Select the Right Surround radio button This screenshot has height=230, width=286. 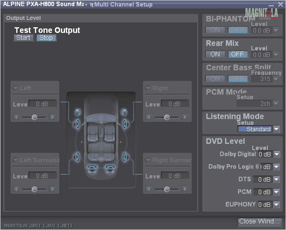click(x=148, y=160)
